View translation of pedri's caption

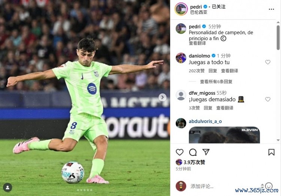point(197,43)
